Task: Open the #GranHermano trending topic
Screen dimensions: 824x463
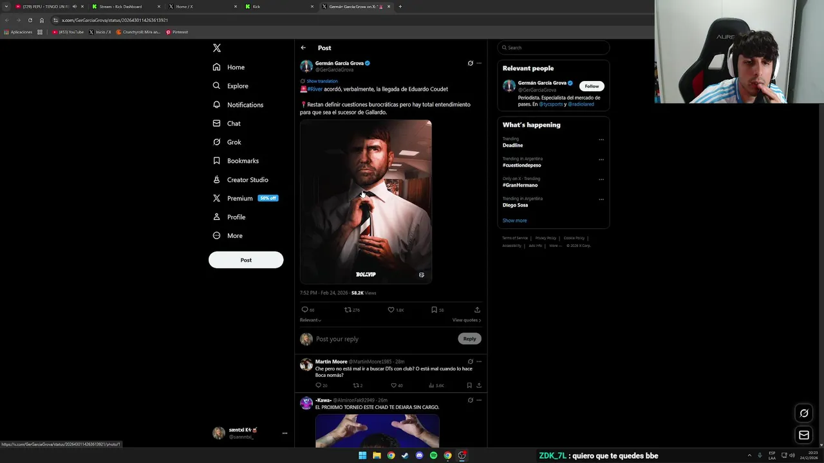Action: pos(520,185)
